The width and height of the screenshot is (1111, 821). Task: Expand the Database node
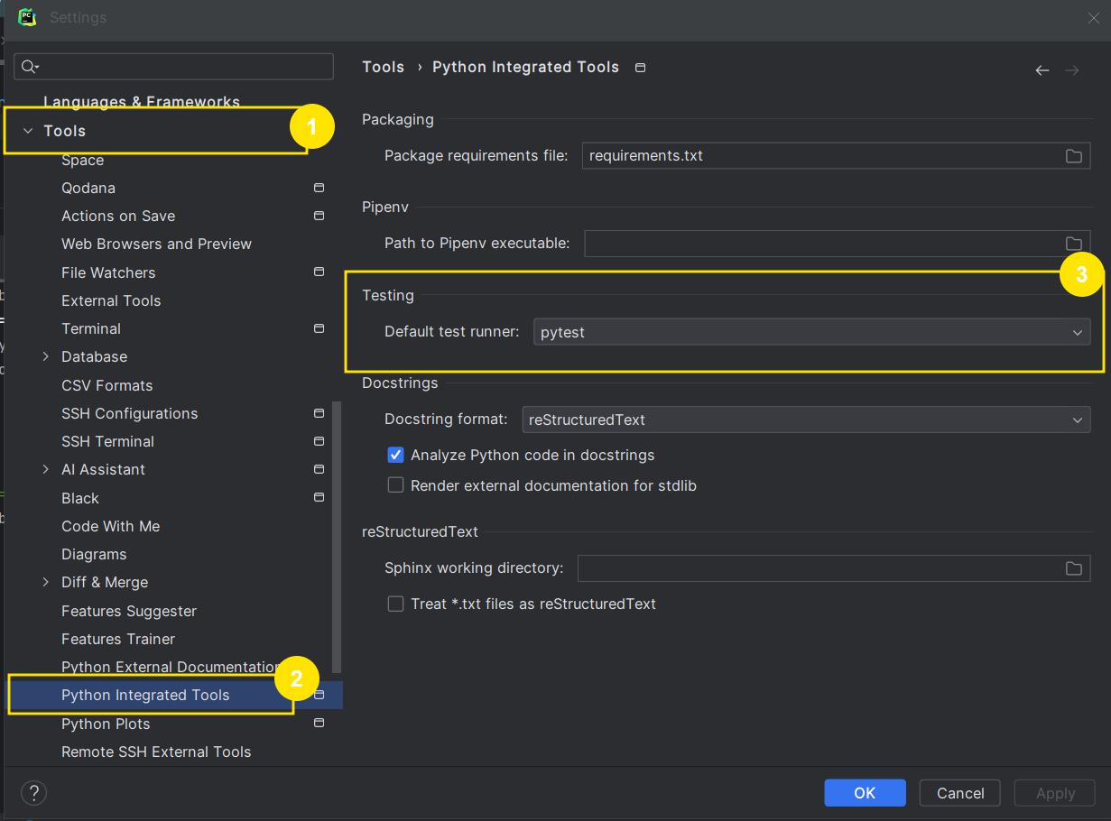coord(46,357)
